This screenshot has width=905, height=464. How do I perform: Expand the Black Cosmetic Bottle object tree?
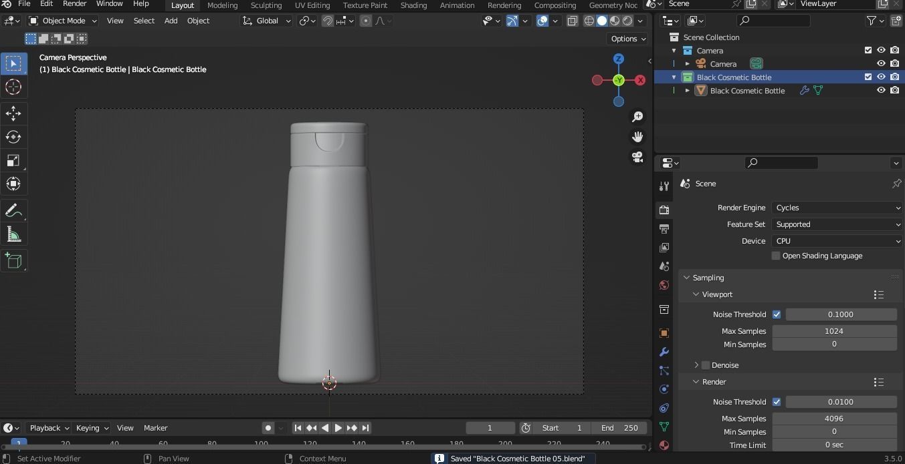pyautogui.click(x=688, y=90)
